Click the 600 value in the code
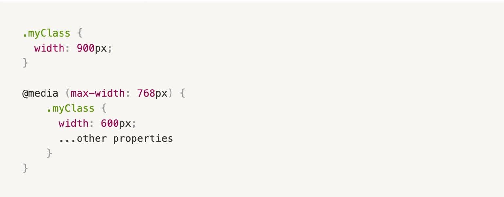This screenshot has height=197, width=504. (x=110, y=123)
